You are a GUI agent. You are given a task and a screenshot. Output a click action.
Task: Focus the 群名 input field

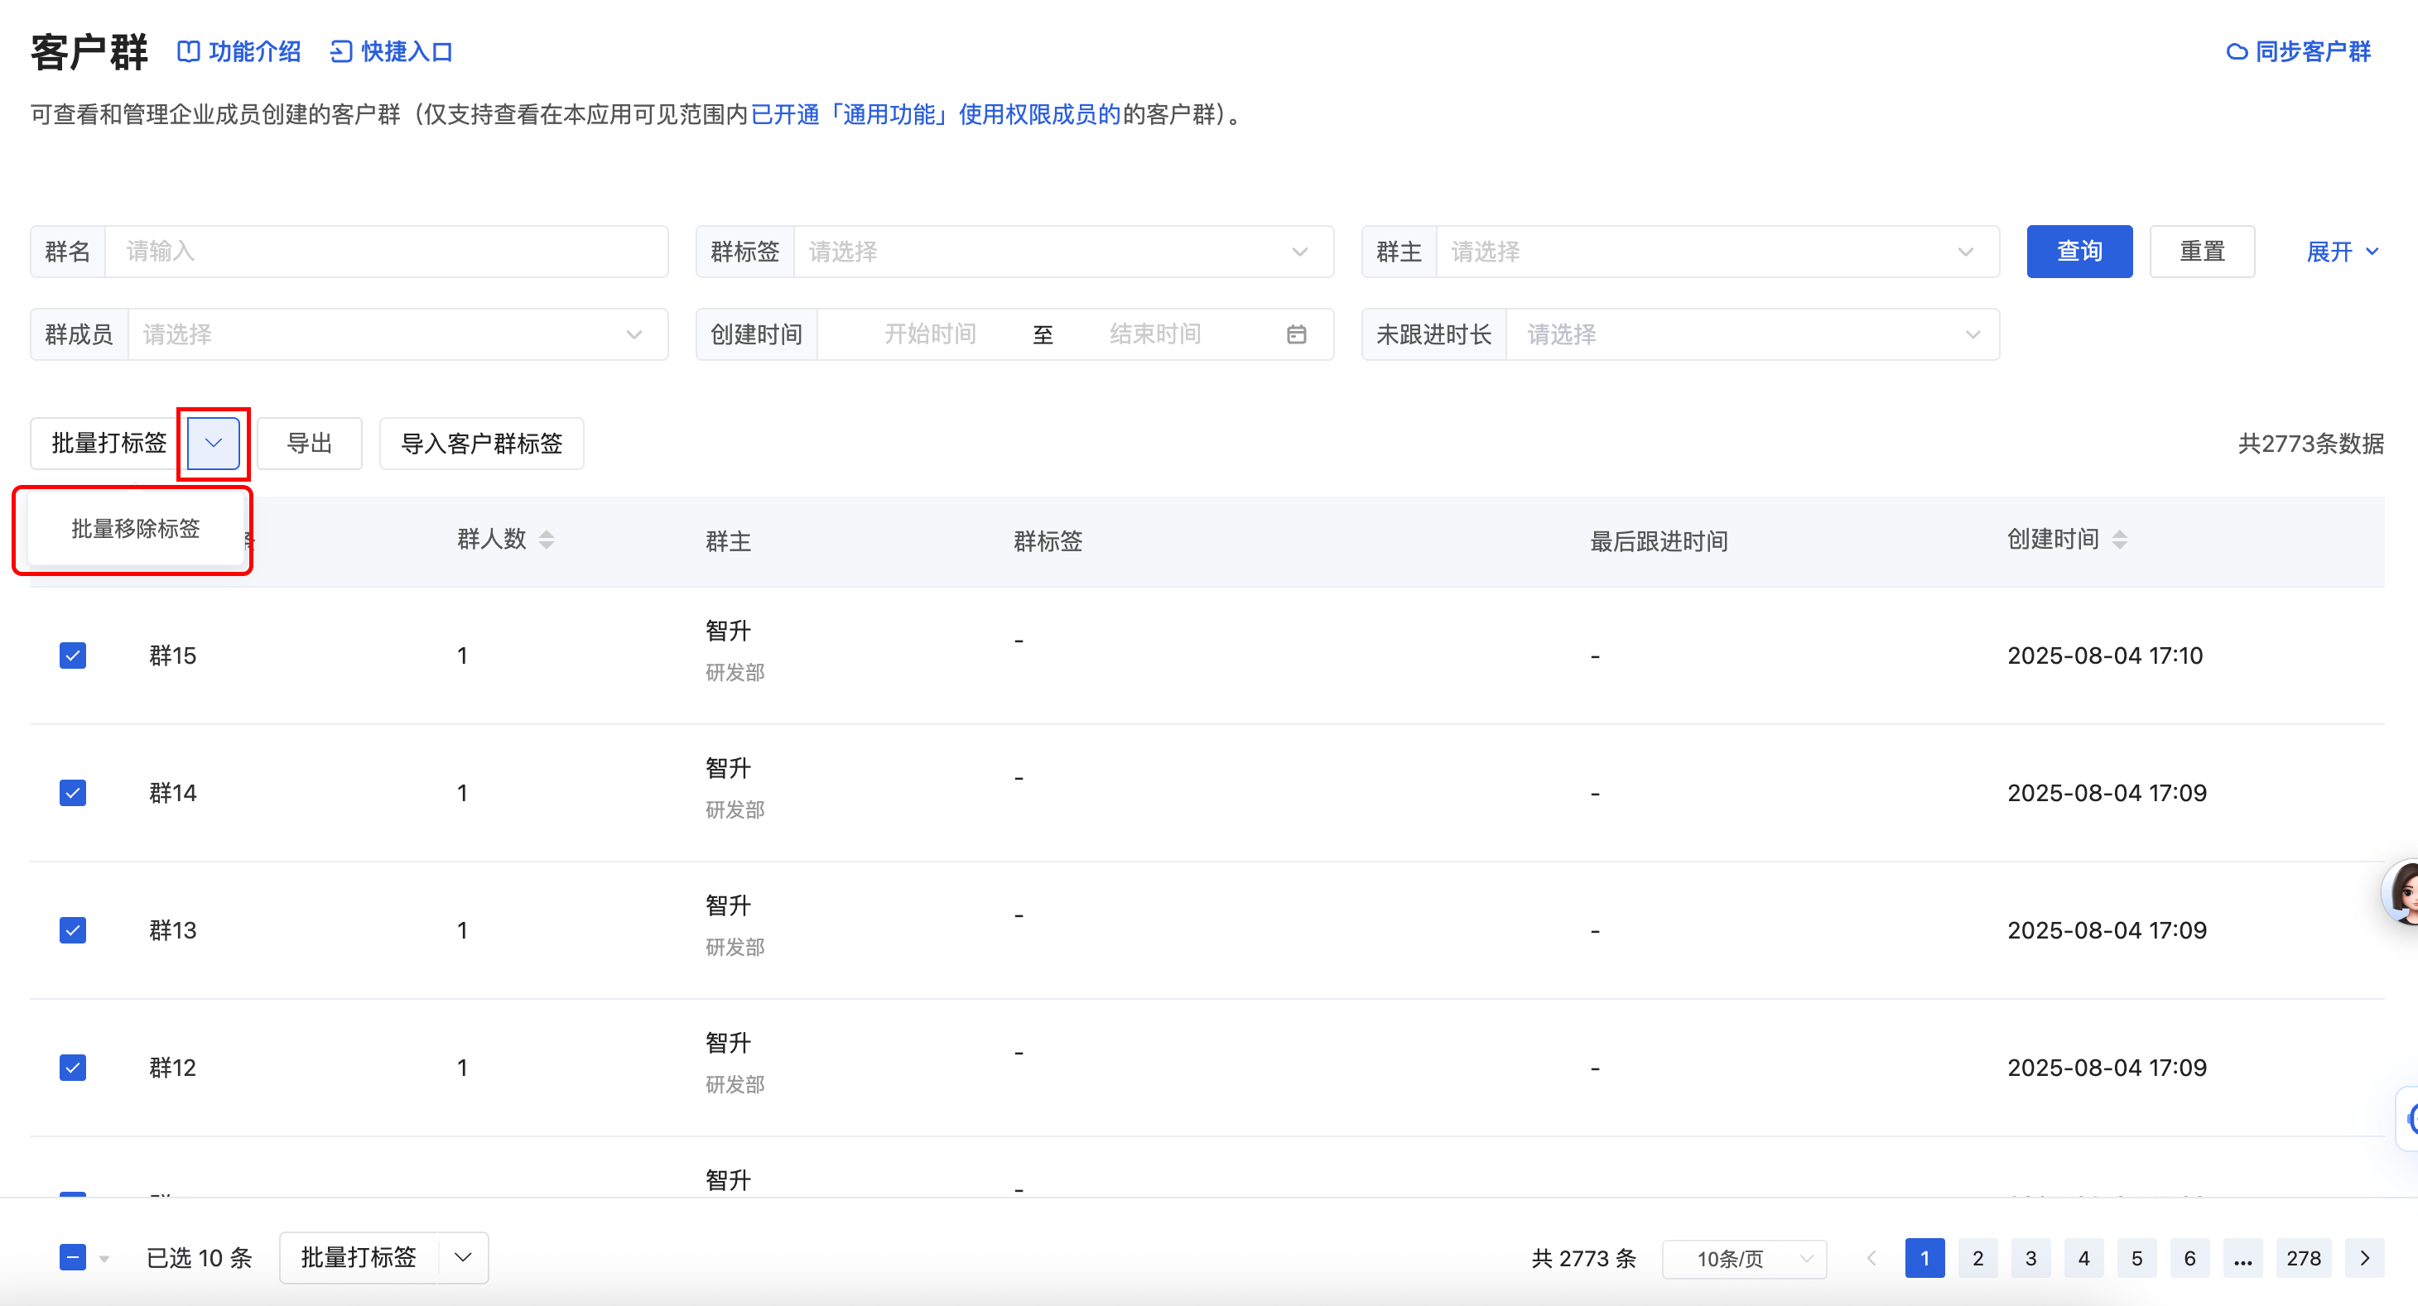click(x=387, y=252)
